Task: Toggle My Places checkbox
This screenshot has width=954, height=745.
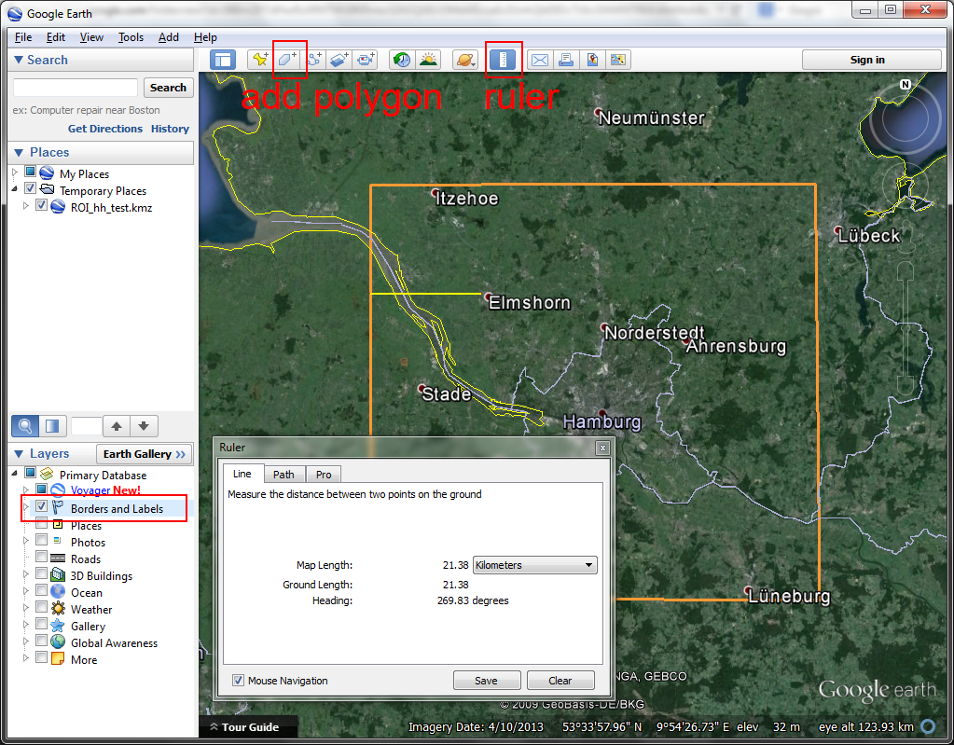Action: [30, 172]
